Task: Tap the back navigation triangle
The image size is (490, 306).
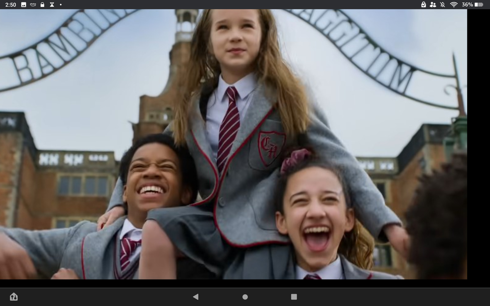Action: coord(196,297)
